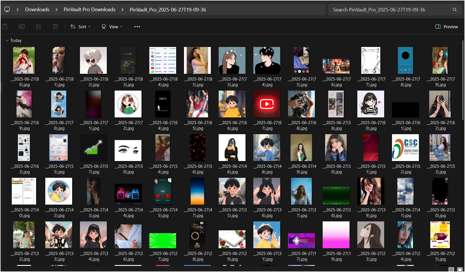The image size is (465, 272).
Task: Click file name _2025-06-27(40).jpg
Action: (25, 213)
